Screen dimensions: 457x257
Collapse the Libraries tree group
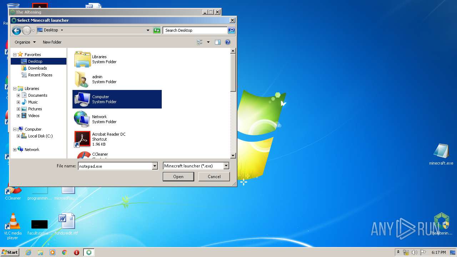click(15, 89)
